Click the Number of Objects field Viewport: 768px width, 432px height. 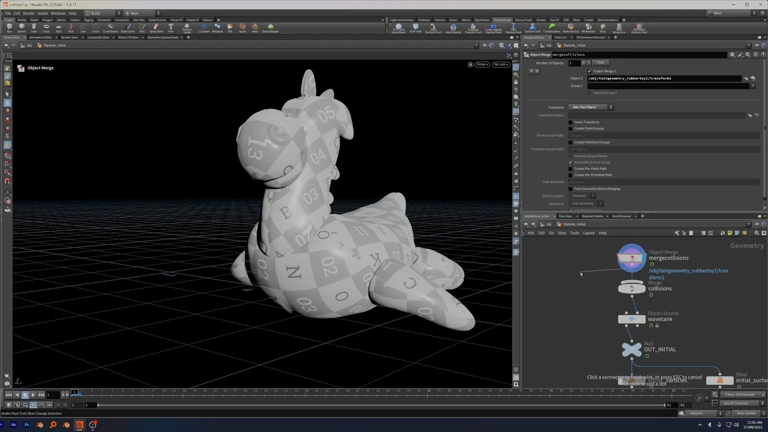(574, 63)
